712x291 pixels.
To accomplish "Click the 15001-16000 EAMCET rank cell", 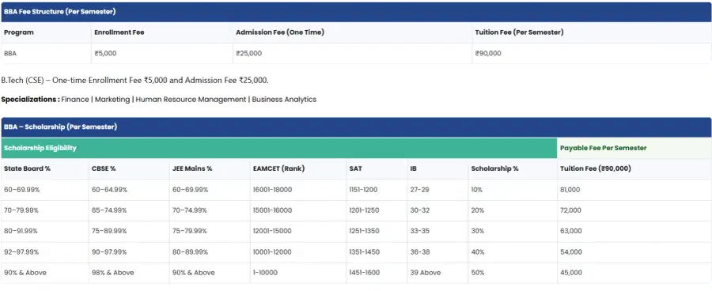I will tap(298, 210).
